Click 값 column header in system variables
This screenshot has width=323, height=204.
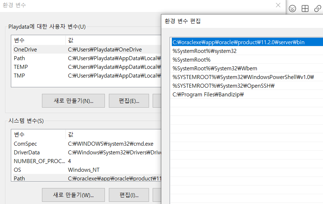[113, 134]
